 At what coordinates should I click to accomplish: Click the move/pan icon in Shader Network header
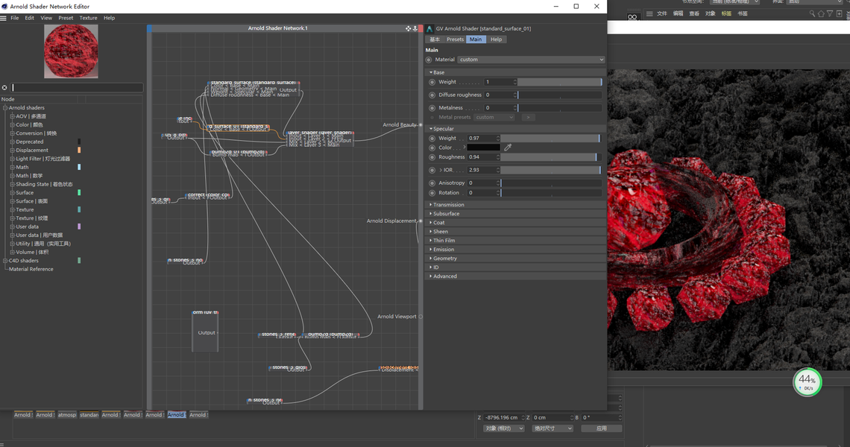coord(408,28)
